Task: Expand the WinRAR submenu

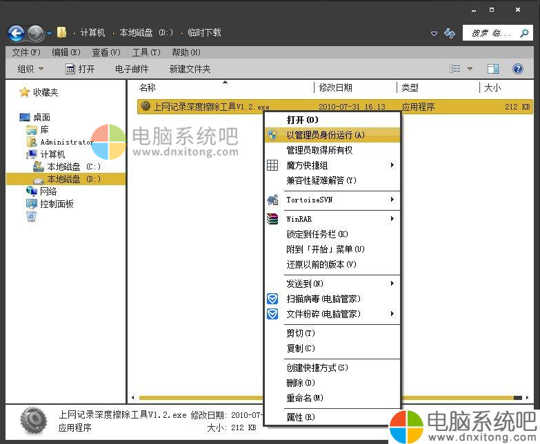Action: click(x=331, y=219)
